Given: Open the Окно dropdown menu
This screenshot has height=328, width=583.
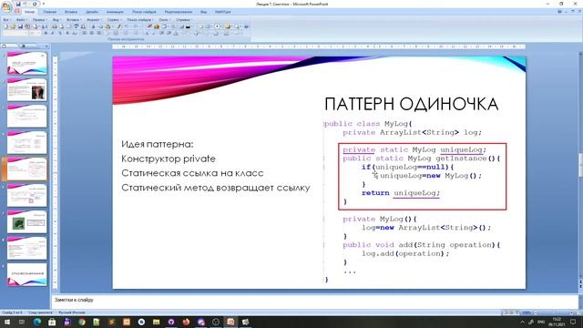Looking at the screenshot, I should pyautogui.click(x=164, y=20).
